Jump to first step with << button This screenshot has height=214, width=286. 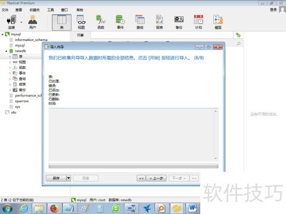[141, 178]
